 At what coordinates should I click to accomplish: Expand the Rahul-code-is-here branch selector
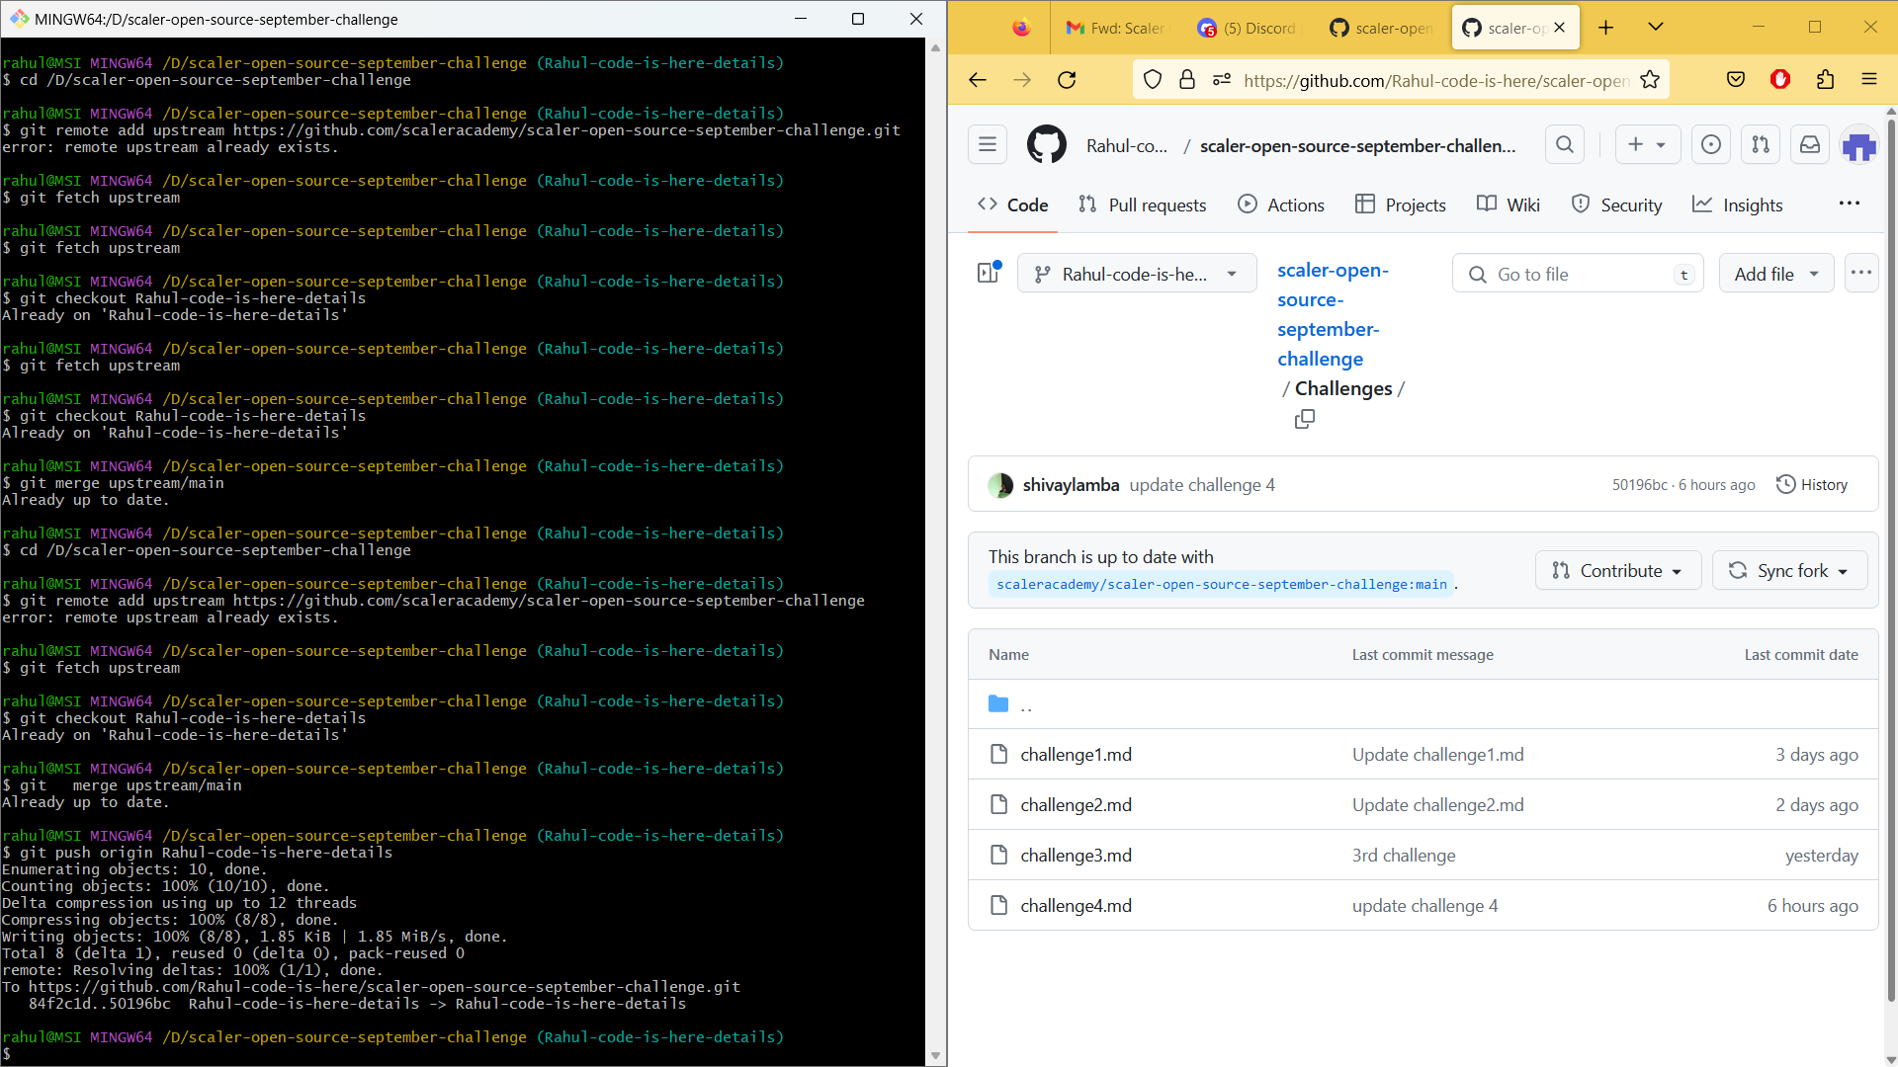click(x=1137, y=273)
